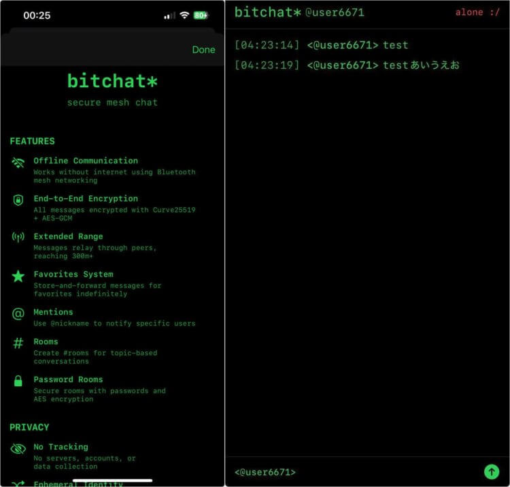Tap the message input field
510x487 pixels.
(x=356, y=472)
